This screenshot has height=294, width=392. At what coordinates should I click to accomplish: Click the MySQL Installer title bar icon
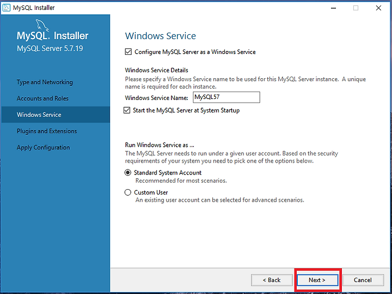(x=6, y=8)
